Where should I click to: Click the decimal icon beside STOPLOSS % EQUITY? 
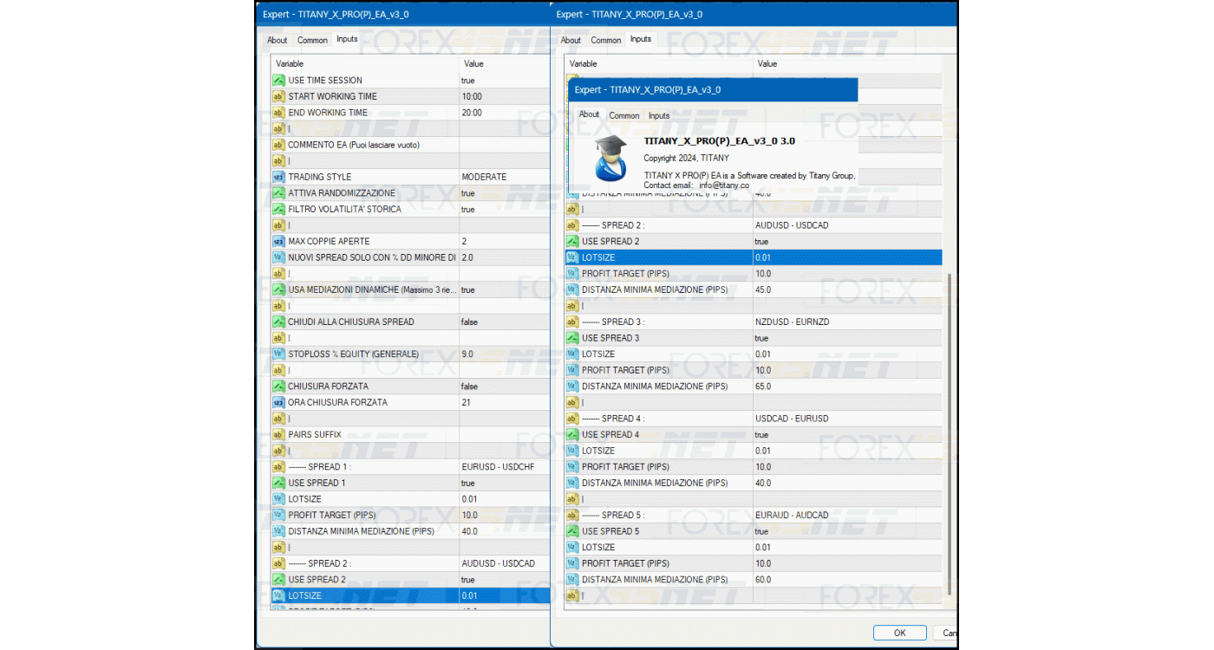point(278,354)
